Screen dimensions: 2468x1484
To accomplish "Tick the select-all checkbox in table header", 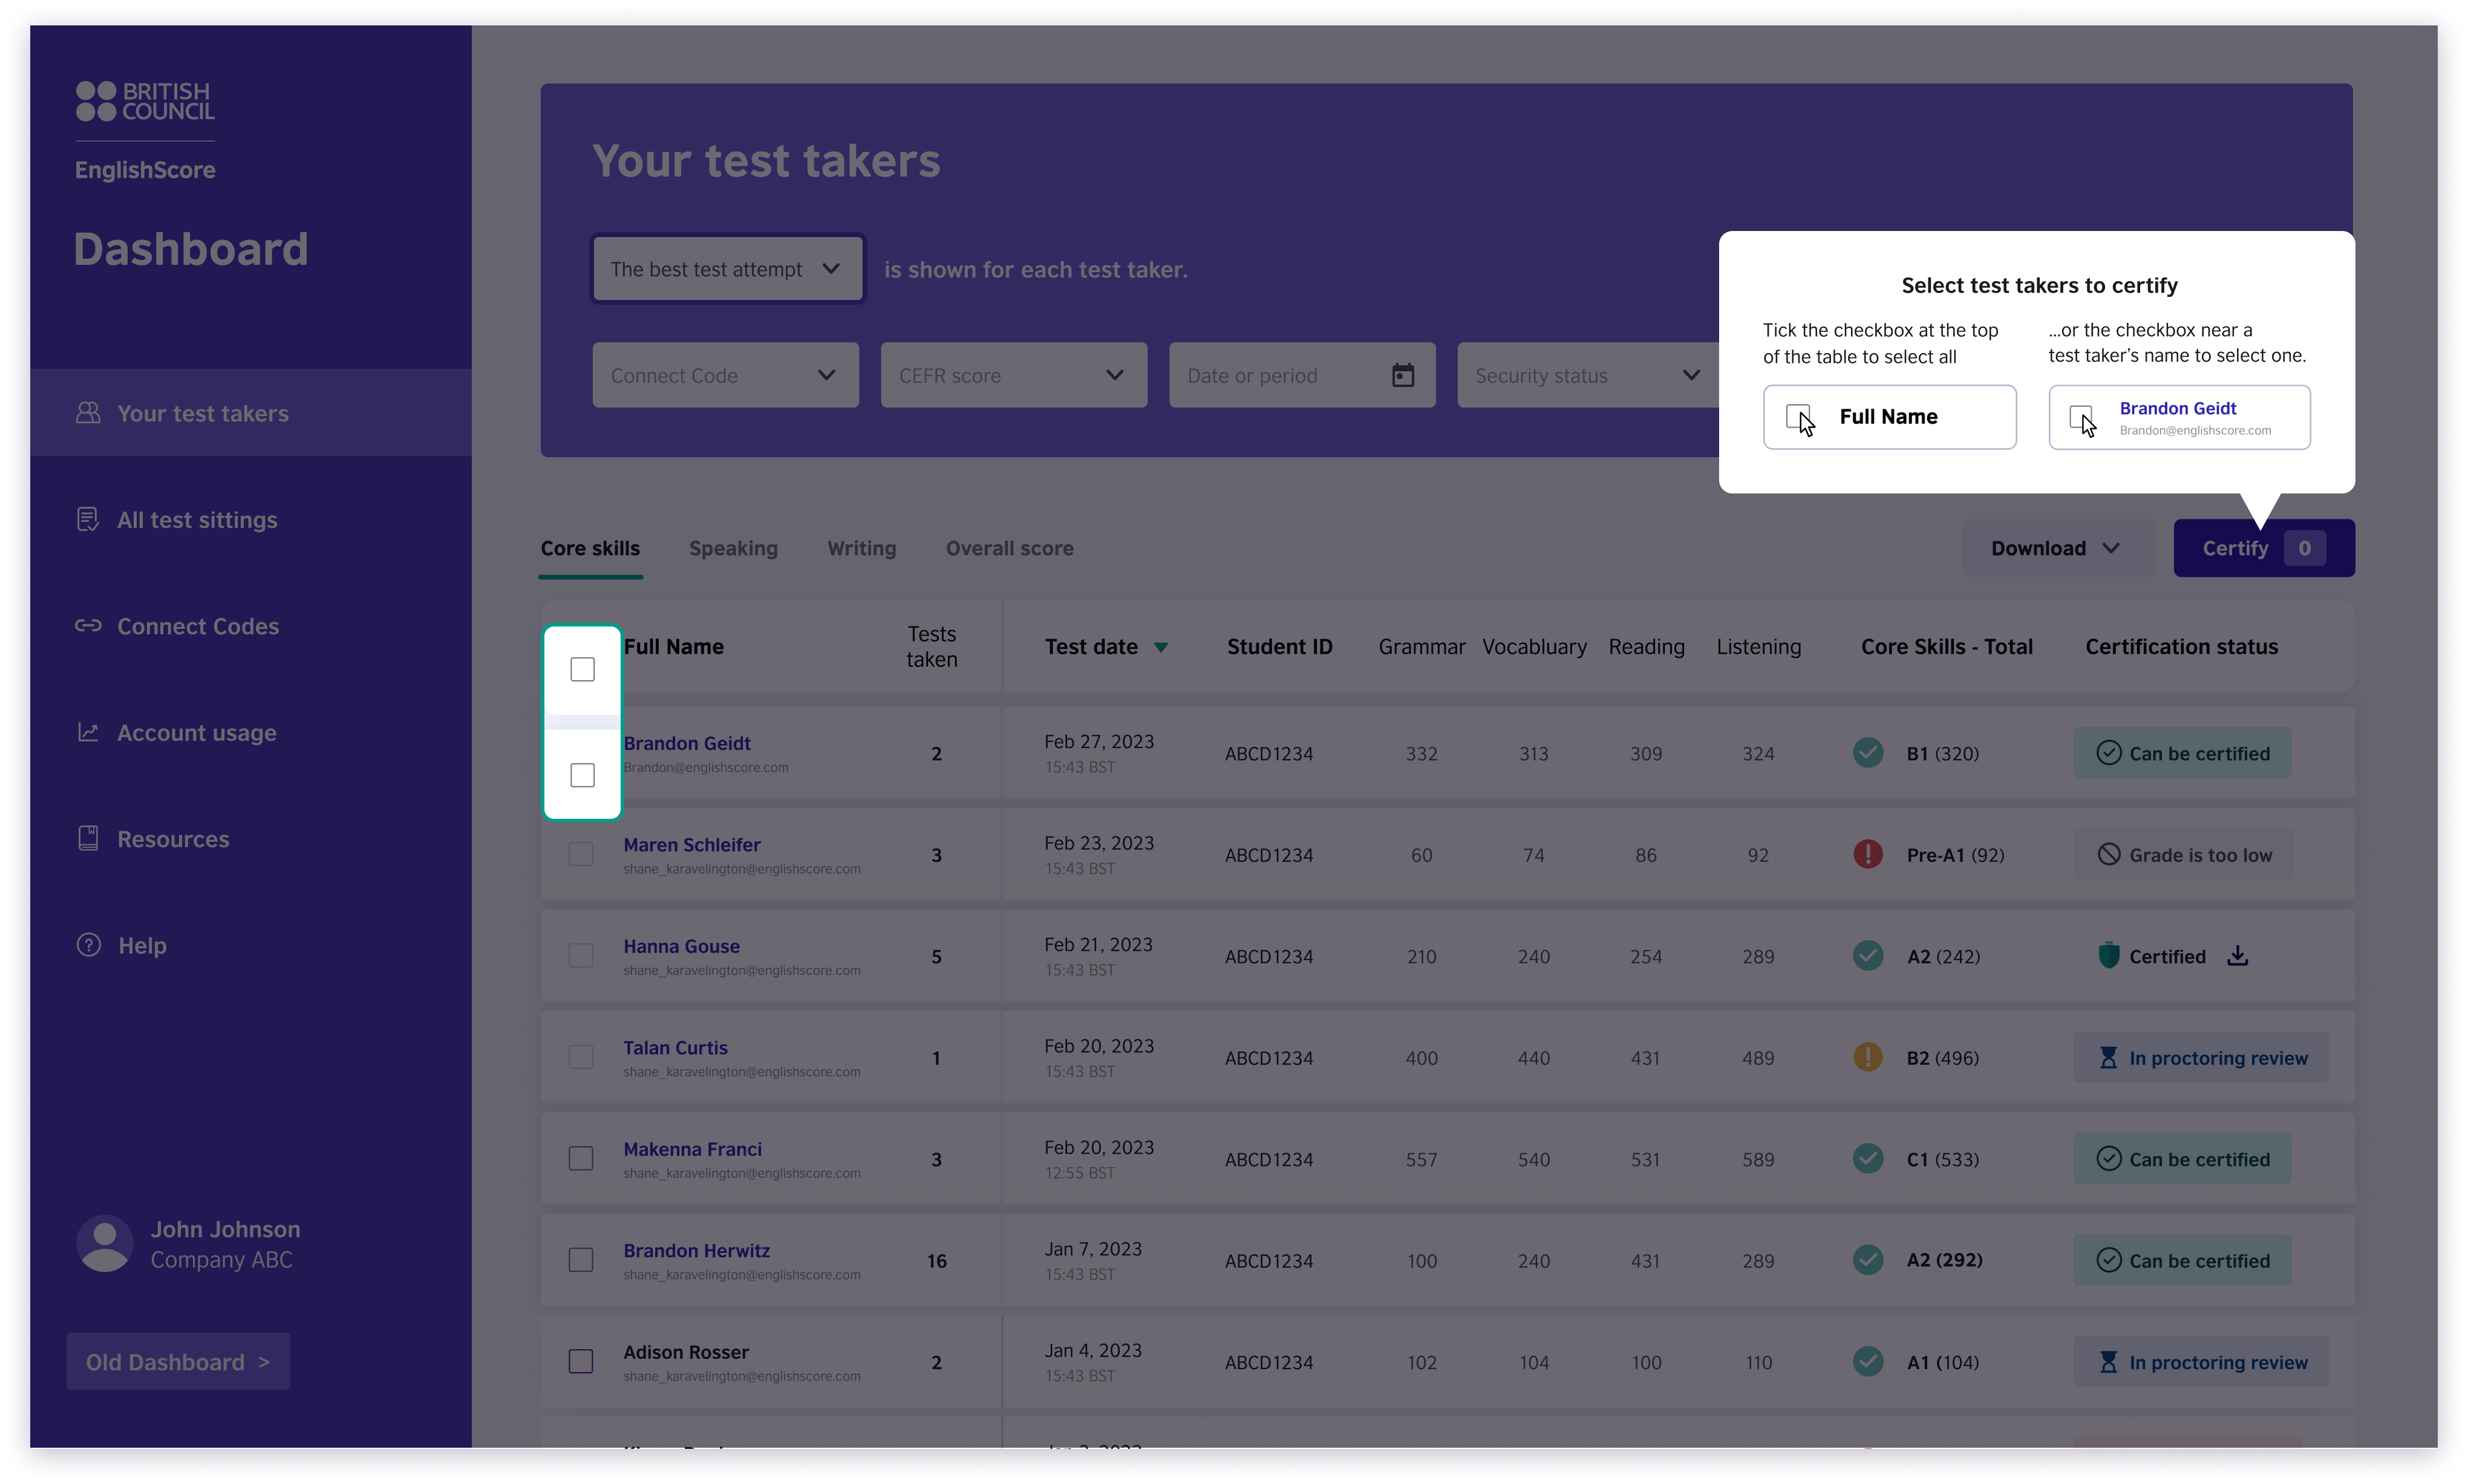I will pyautogui.click(x=582, y=669).
